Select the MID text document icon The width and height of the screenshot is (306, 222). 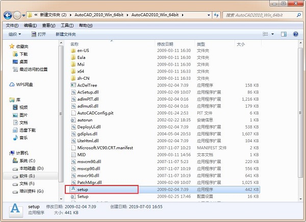tap(73, 155)
